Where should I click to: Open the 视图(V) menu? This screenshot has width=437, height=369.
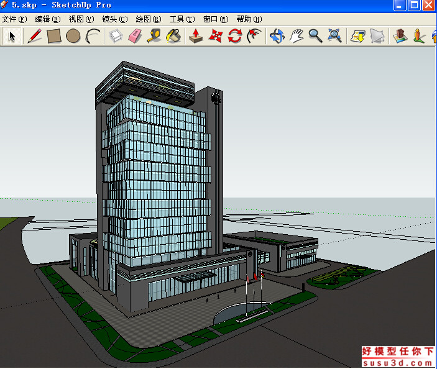[x=81, y=19]
